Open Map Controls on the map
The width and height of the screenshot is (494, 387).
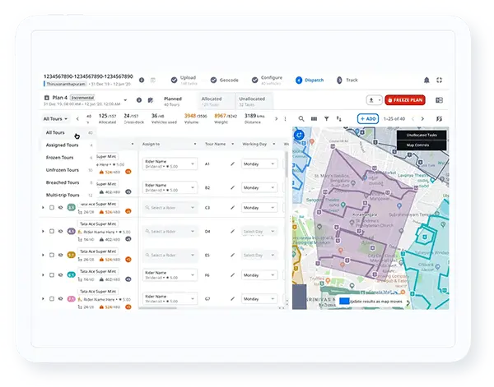422,145
